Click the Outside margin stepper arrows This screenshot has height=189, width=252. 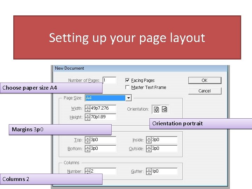(149, 148)
